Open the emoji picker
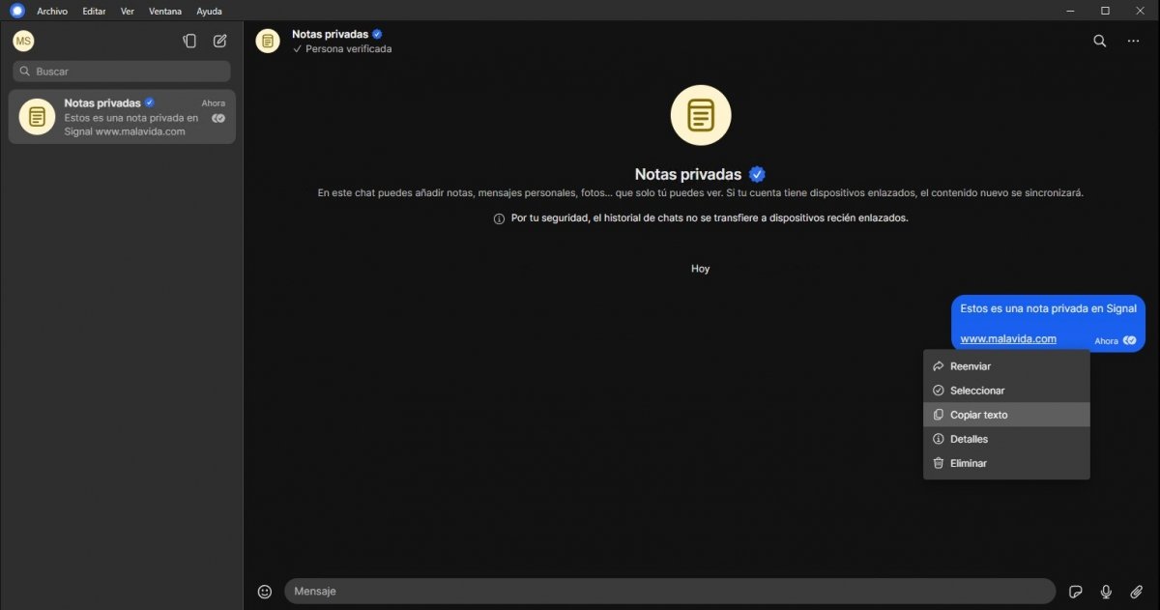 [265, 591]
